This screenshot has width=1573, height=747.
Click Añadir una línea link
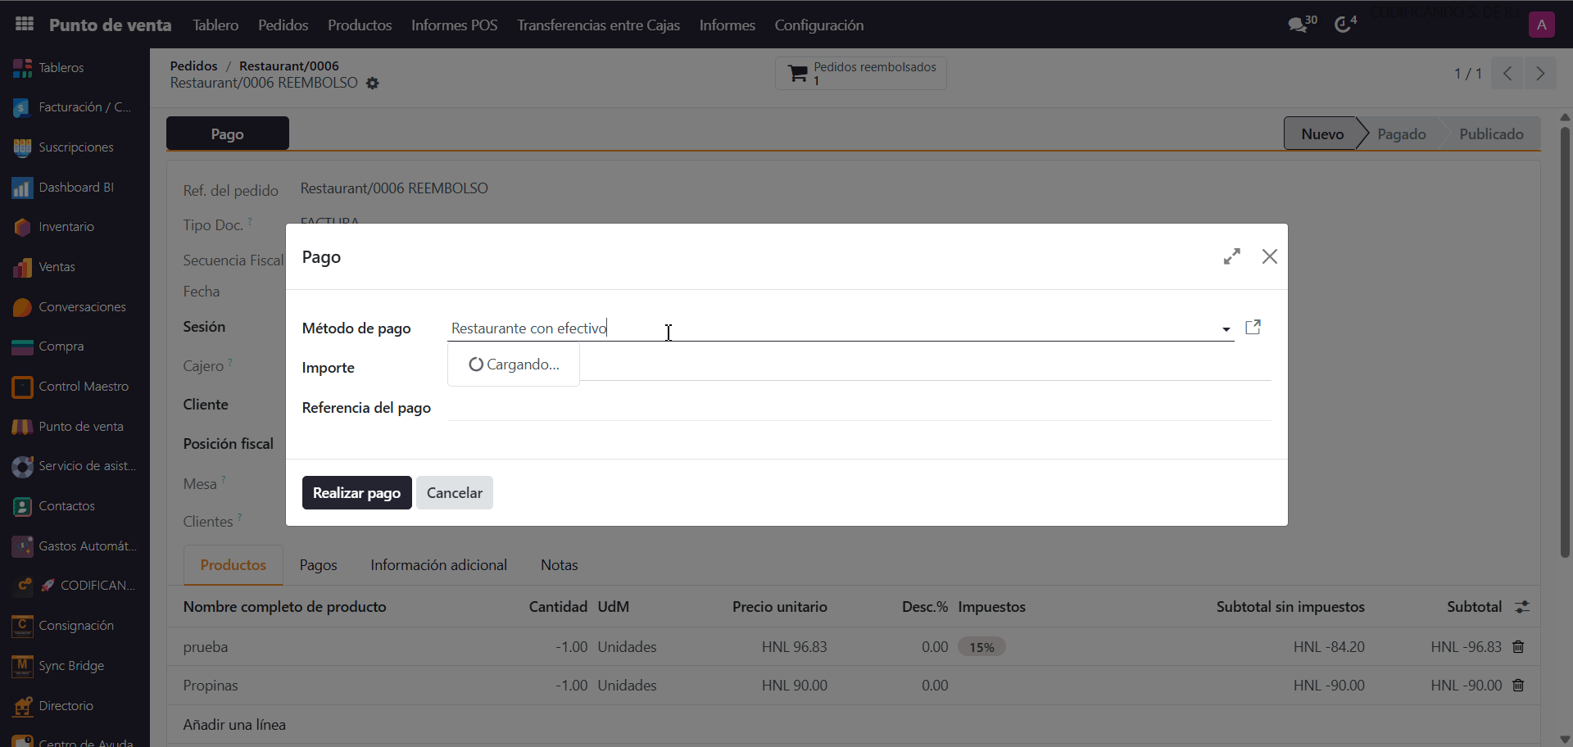(x=234, y=725)
